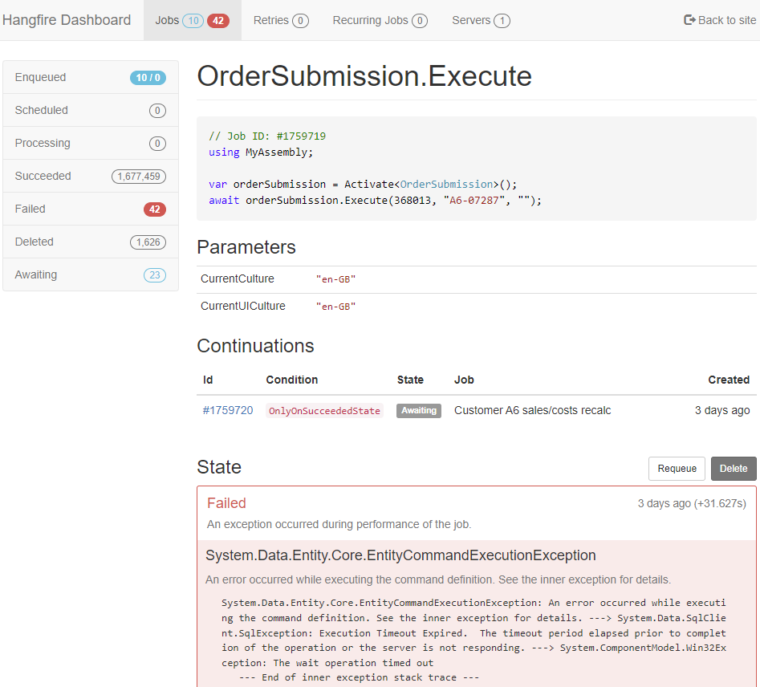Screen dimensions: 760x687
Task: Show Deleted jobs in sidebar
Action: pyautogui.click(x=90, y=242)
